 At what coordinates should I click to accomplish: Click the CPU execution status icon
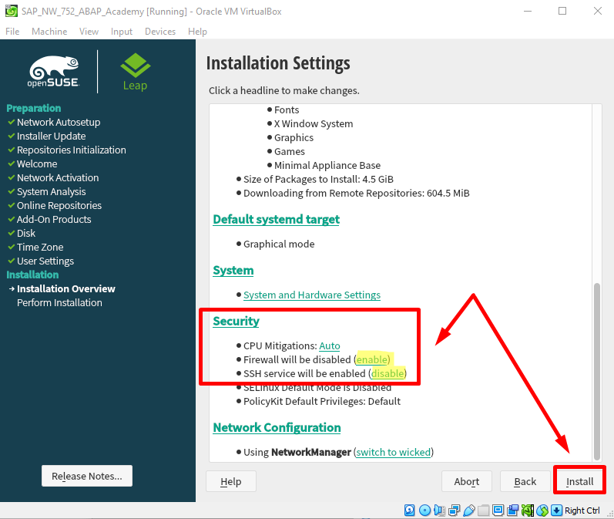pyautogui.click(x=528, y=510)
